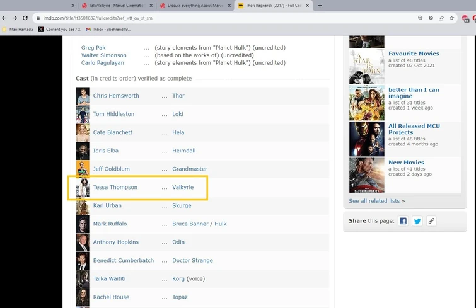Image resolution: width=476 pixels, height=308 pixels.
Task: Open Walter Simonson writer link
Action: pyautogui.click(x=103, y=55)
